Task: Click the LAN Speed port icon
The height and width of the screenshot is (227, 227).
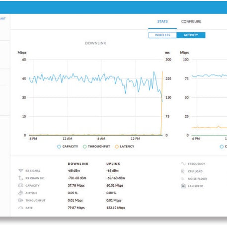Action: coord(183,186)
